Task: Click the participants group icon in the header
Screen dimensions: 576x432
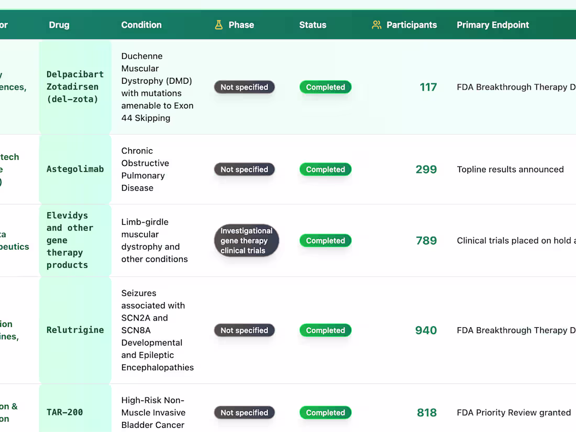Action: (375, 25)
